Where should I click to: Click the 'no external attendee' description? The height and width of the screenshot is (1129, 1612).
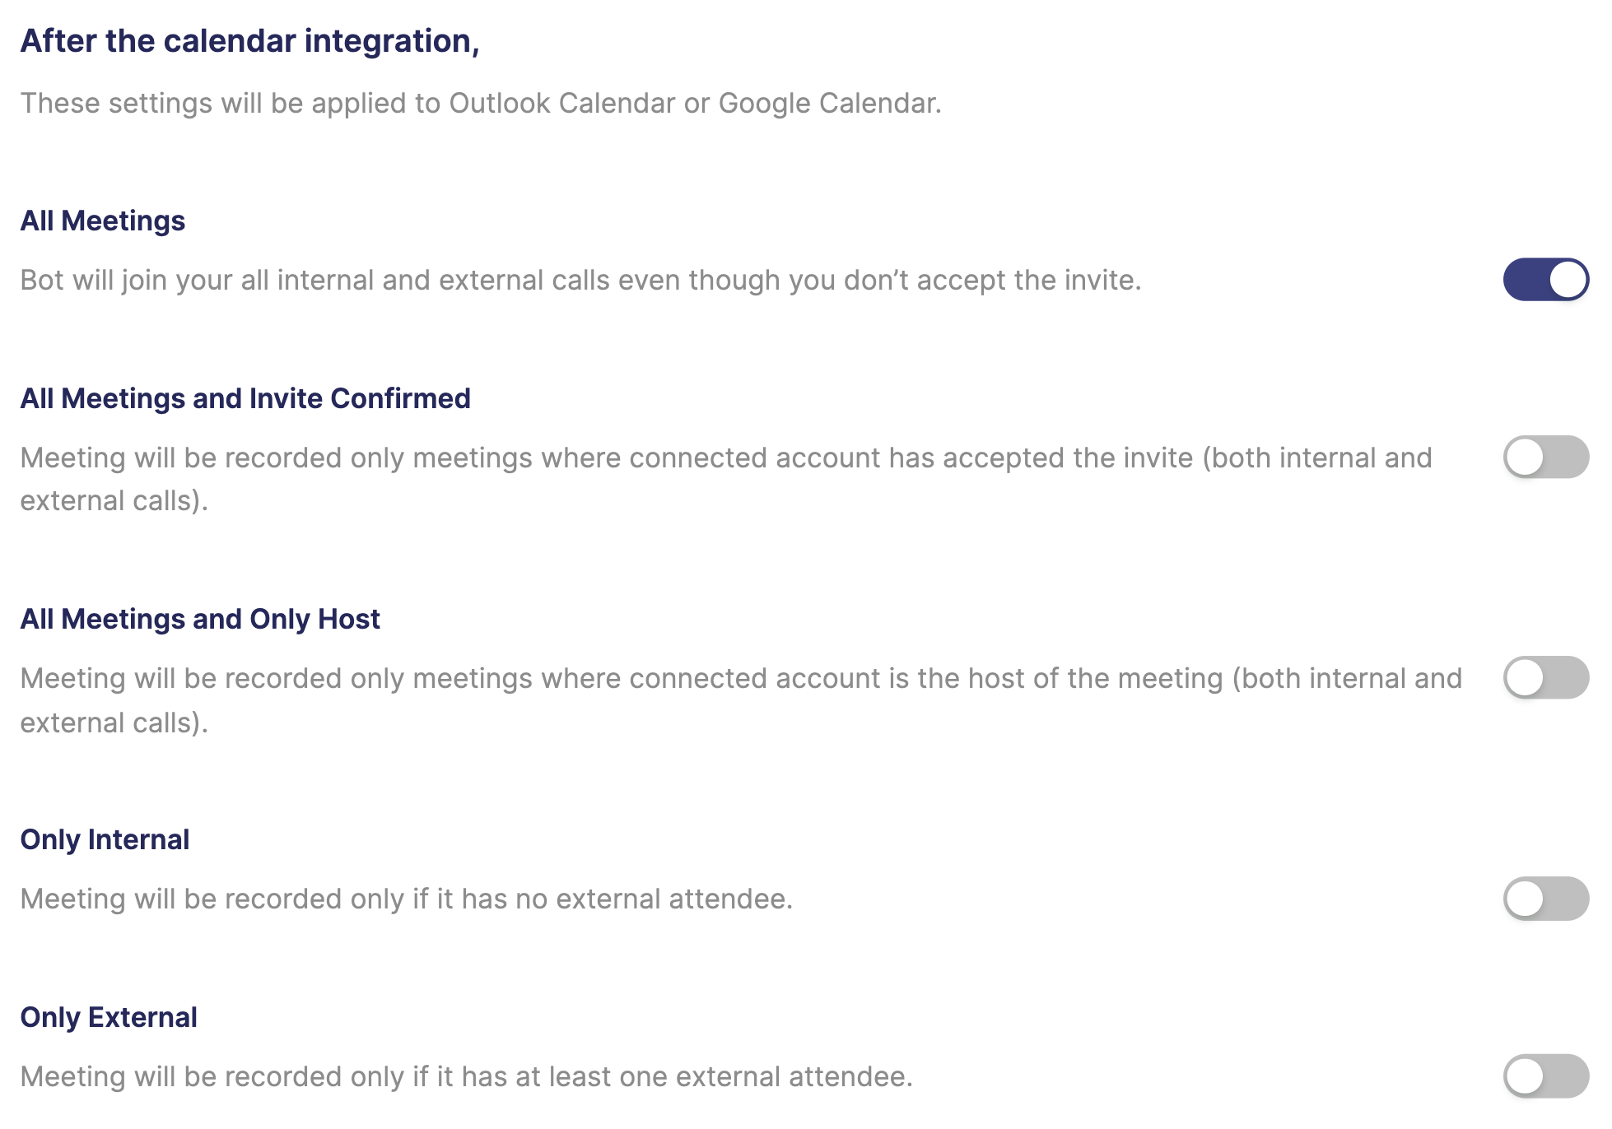tap(407, 899)
